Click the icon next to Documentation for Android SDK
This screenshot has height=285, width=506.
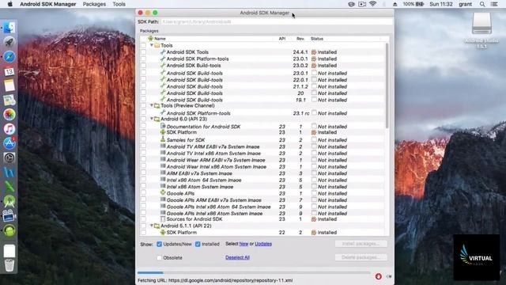(163, 127)
